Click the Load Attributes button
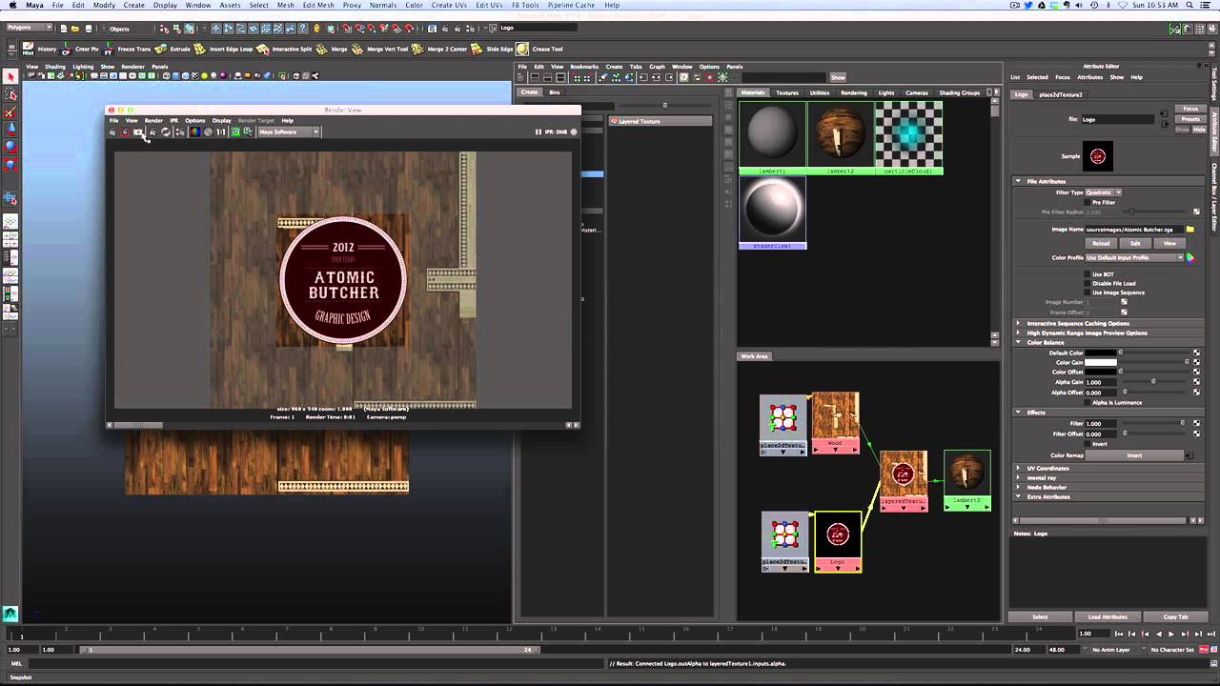 (1108, 616)
